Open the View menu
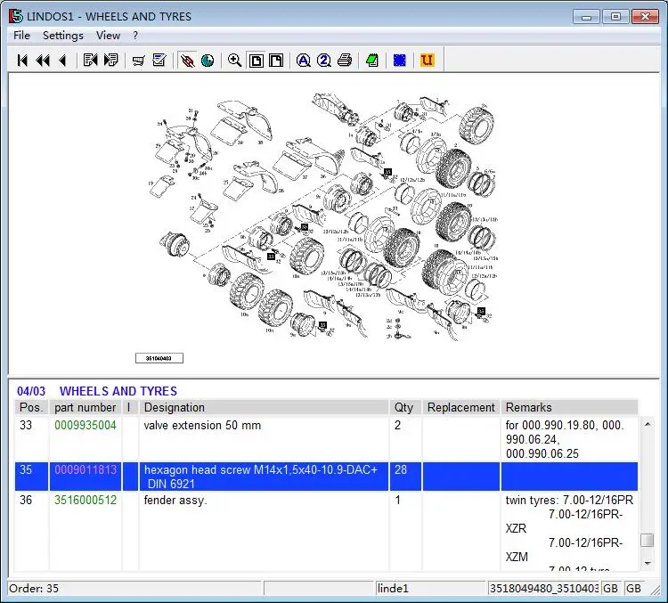 point(108,36)
